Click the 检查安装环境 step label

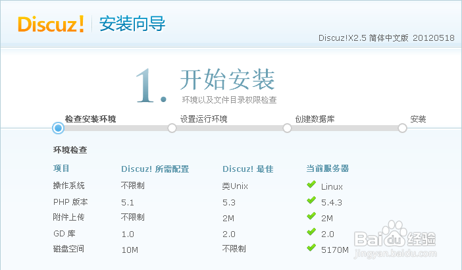pyautogui.click(x=90, y=119)
